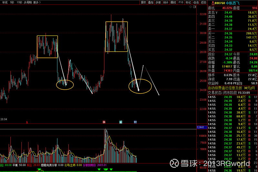The image size is (258, 172).
Task: Select the 卖三 24.39 order row
Action: [233, 21]
